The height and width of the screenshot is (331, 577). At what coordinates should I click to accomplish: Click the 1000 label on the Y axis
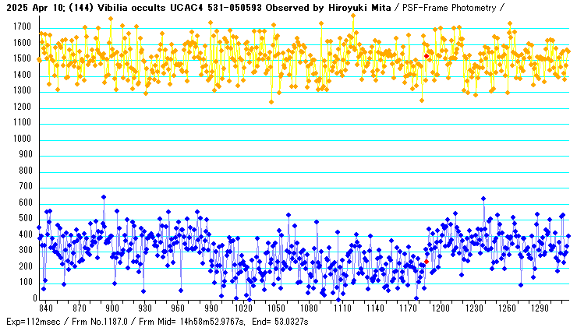[23, 139]
